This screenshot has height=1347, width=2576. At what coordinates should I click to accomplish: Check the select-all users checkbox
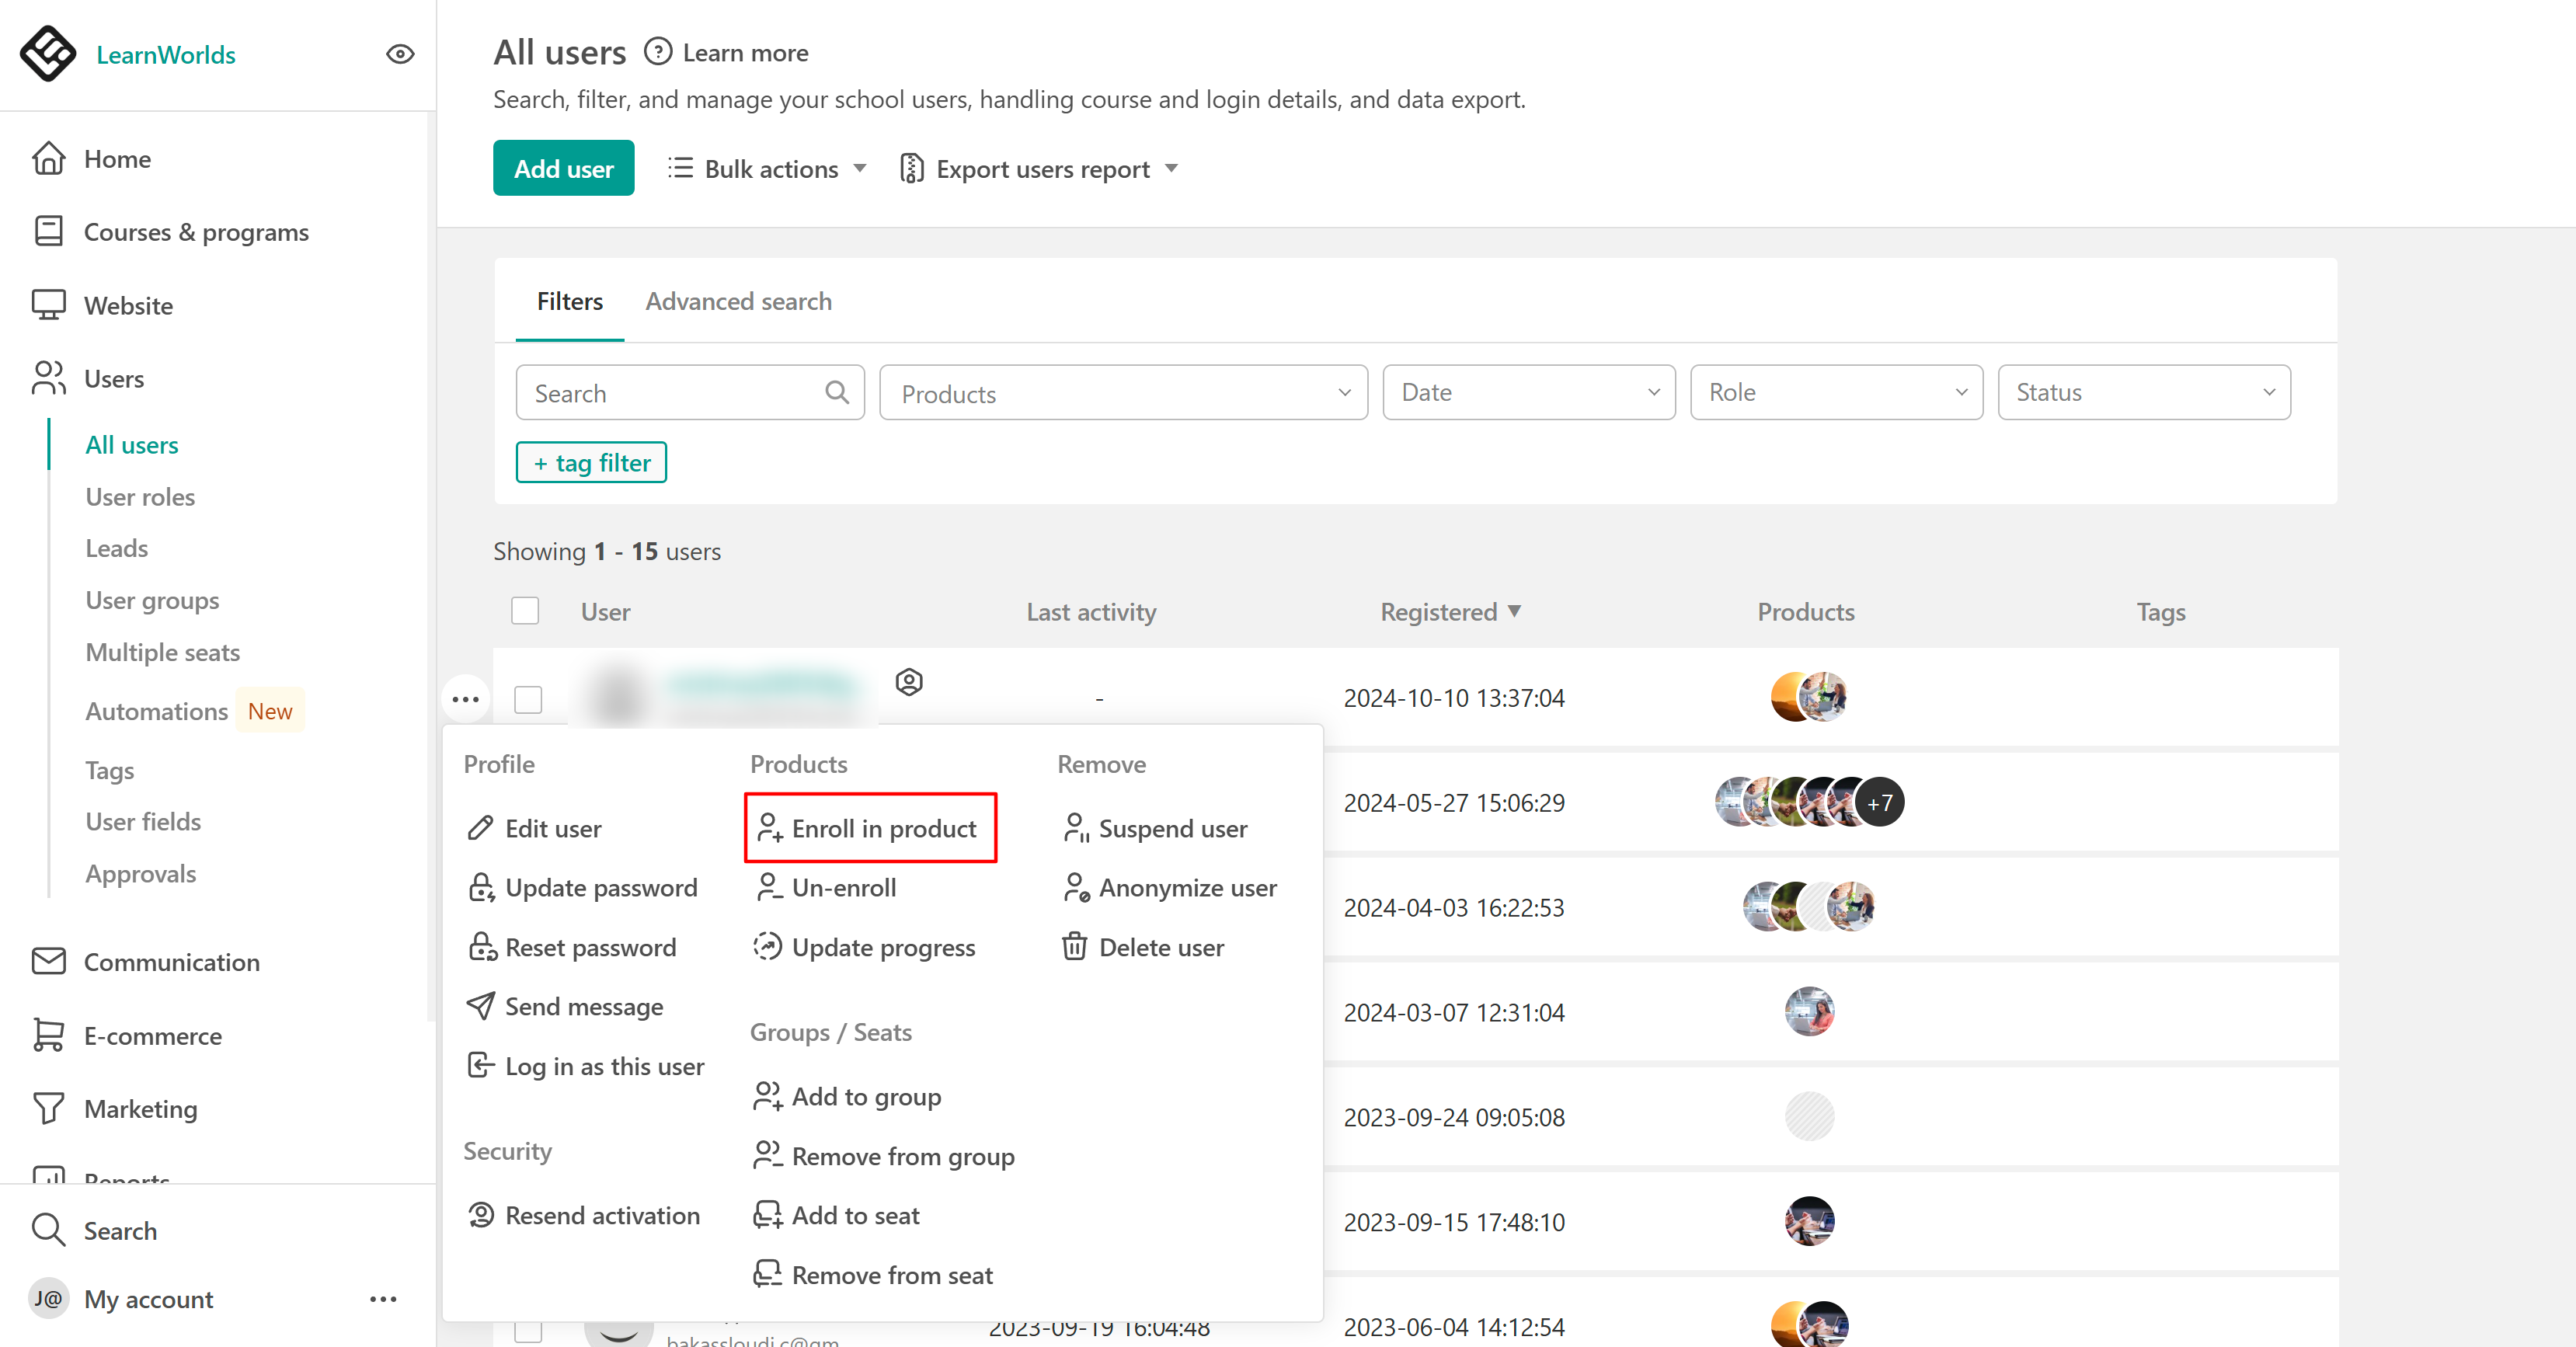pyautogui.click(x=525, y=611)
